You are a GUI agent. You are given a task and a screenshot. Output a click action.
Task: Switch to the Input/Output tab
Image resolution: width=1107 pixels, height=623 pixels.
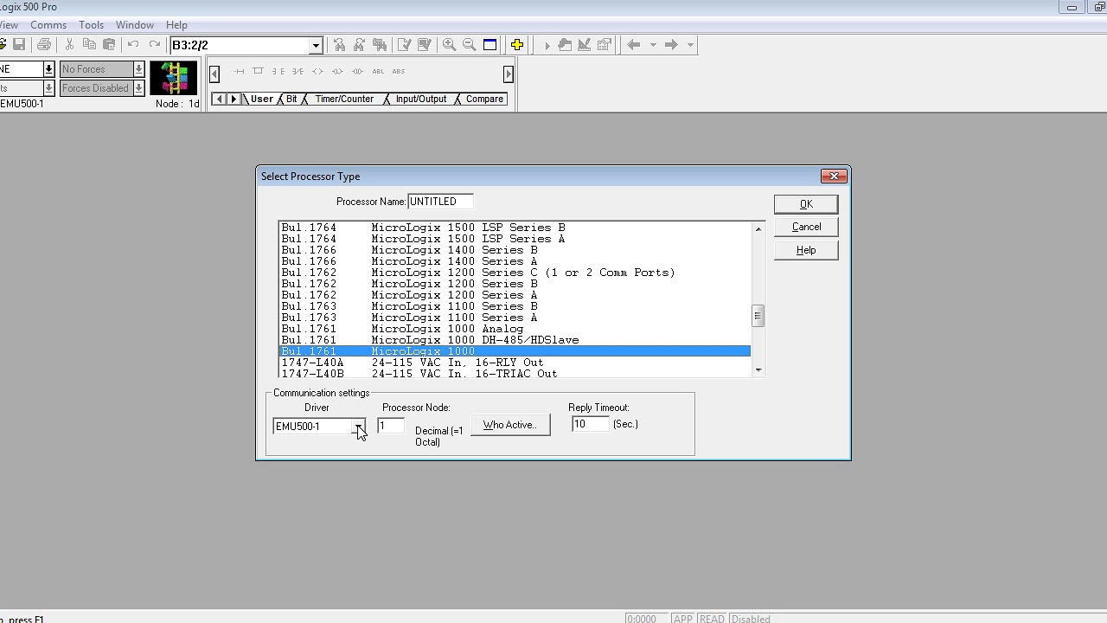pos(421,99)
